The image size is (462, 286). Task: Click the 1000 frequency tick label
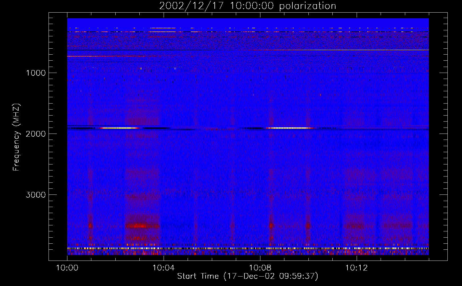36,73
